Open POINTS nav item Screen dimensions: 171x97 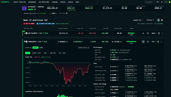pos(63,2)
